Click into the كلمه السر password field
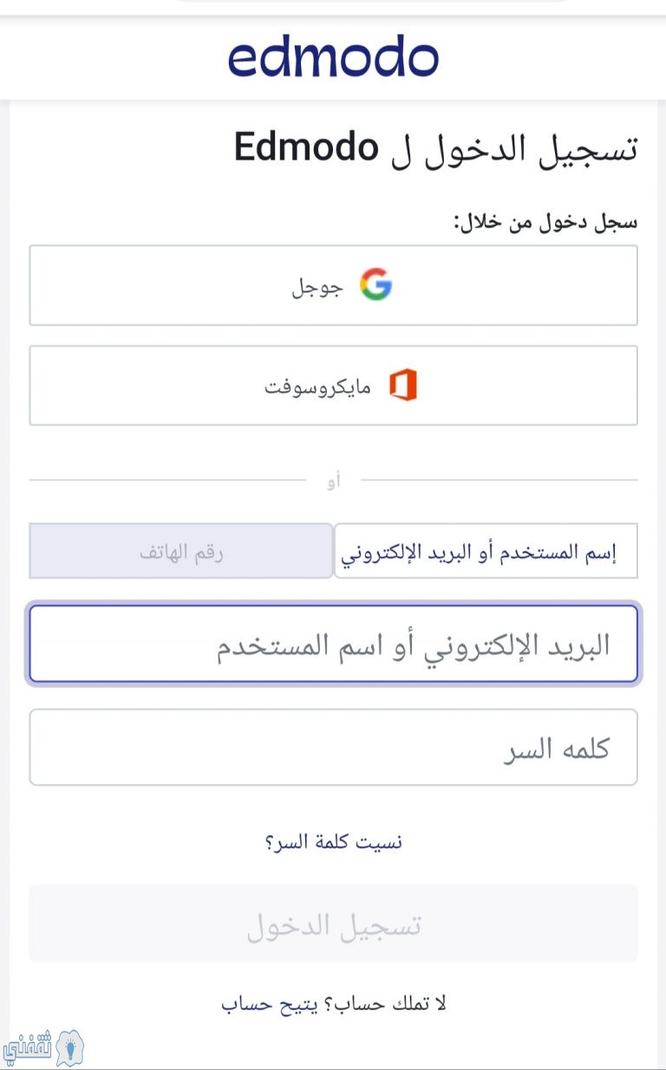 tap(333, 747)
